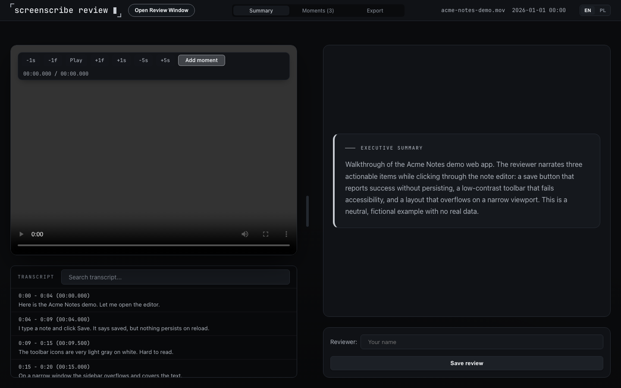Click the Open Review Window button

[161, 10]
